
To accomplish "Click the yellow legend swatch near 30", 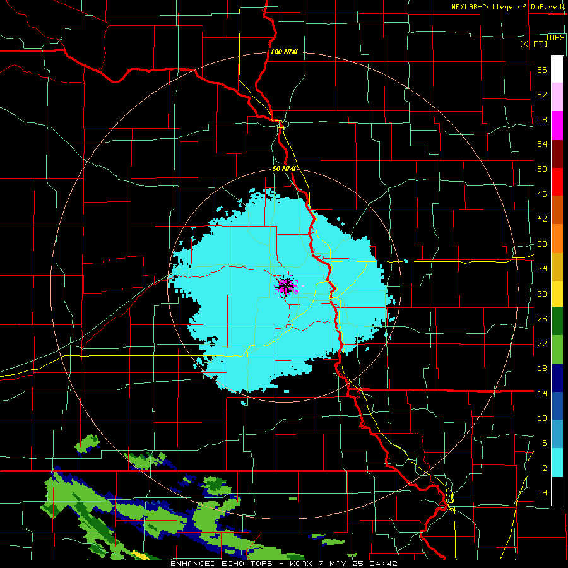I will [x=557, y=294].
